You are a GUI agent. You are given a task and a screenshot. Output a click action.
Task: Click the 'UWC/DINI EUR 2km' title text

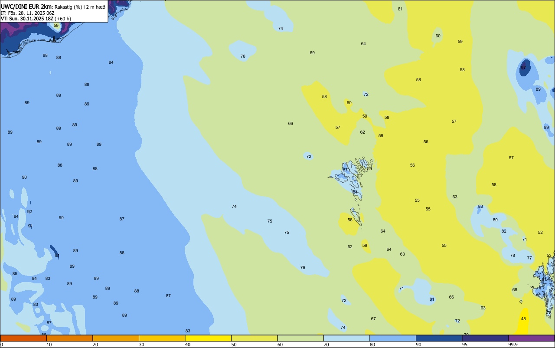coord(26,7)
